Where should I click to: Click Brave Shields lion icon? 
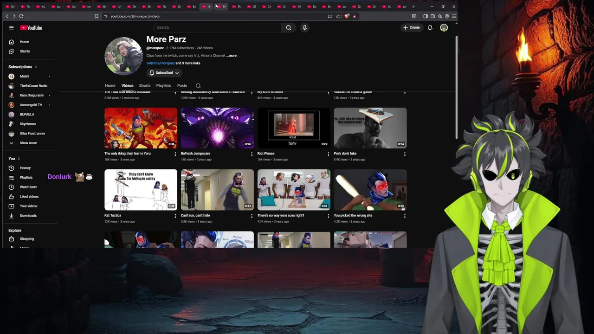(x=347, y=16)
